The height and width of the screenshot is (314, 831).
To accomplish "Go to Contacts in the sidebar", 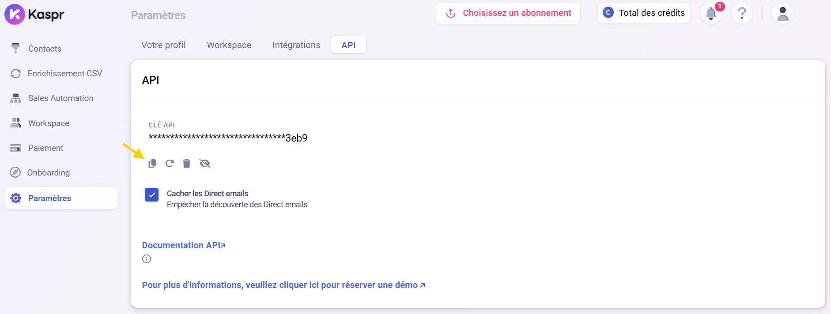I will 45,49.
